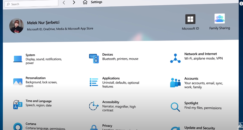The image size is (243, 130).
Task: Open the Network and Internet icon
Action: pyautogui.click(x=175, y=58)
